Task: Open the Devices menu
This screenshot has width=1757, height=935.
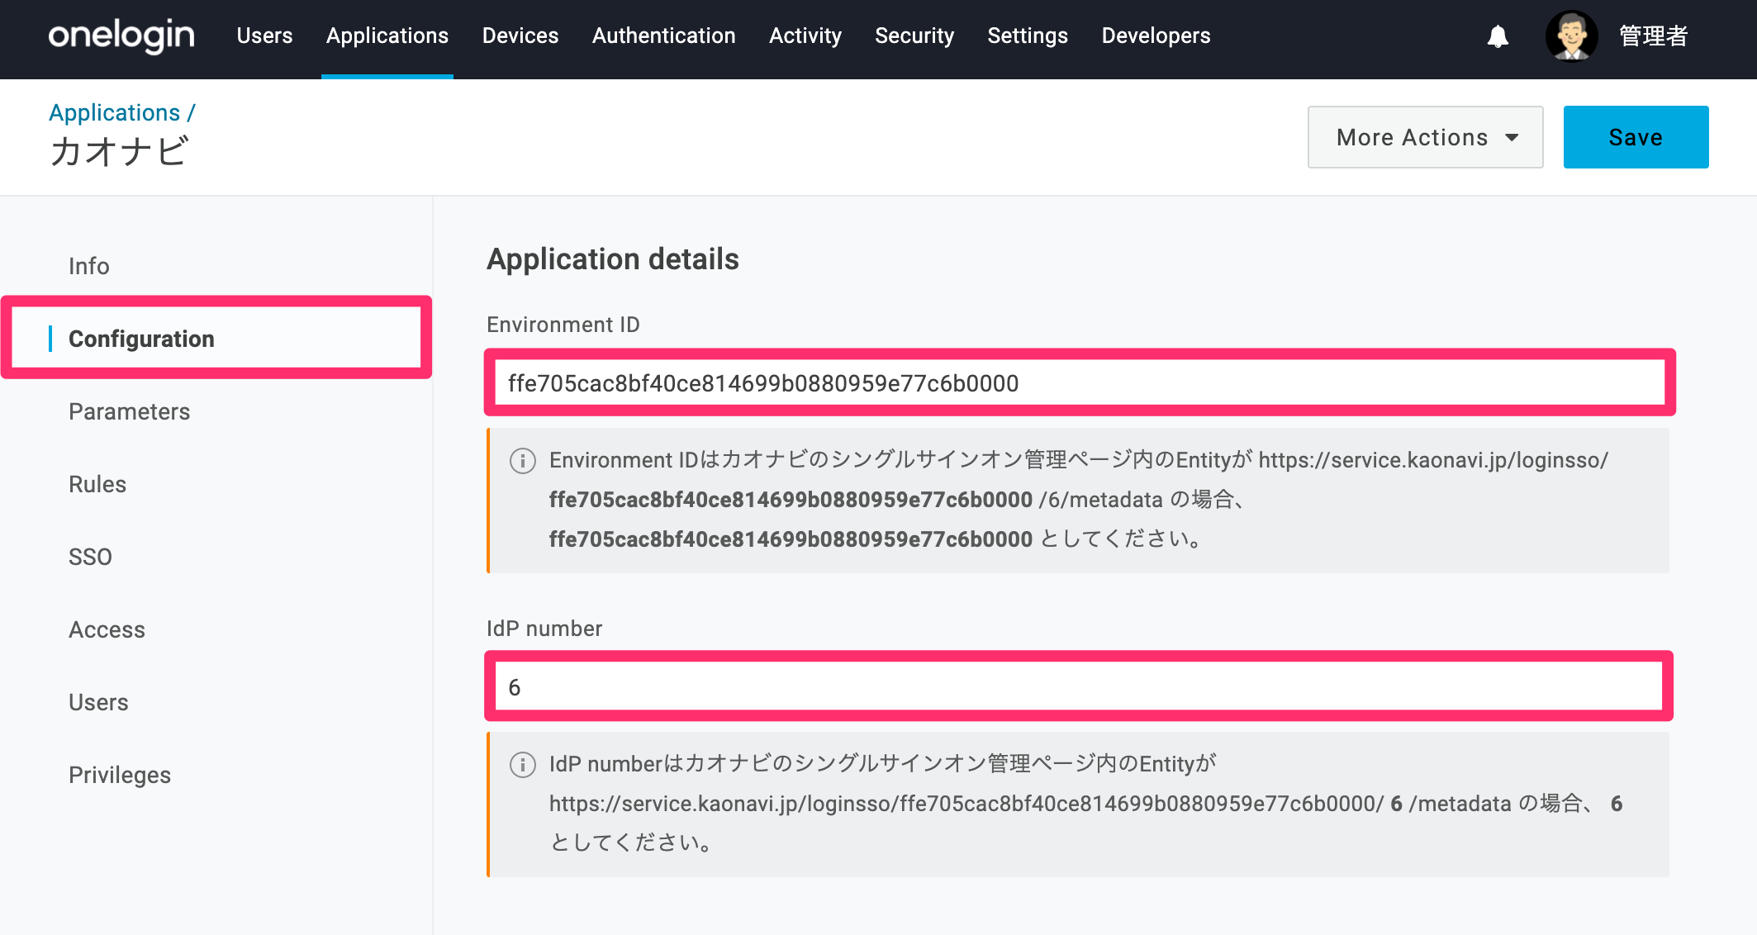Action: 520,36
